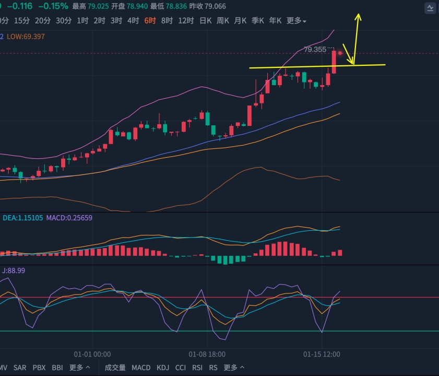Select the 12时 timeframe

click(186, 21)
